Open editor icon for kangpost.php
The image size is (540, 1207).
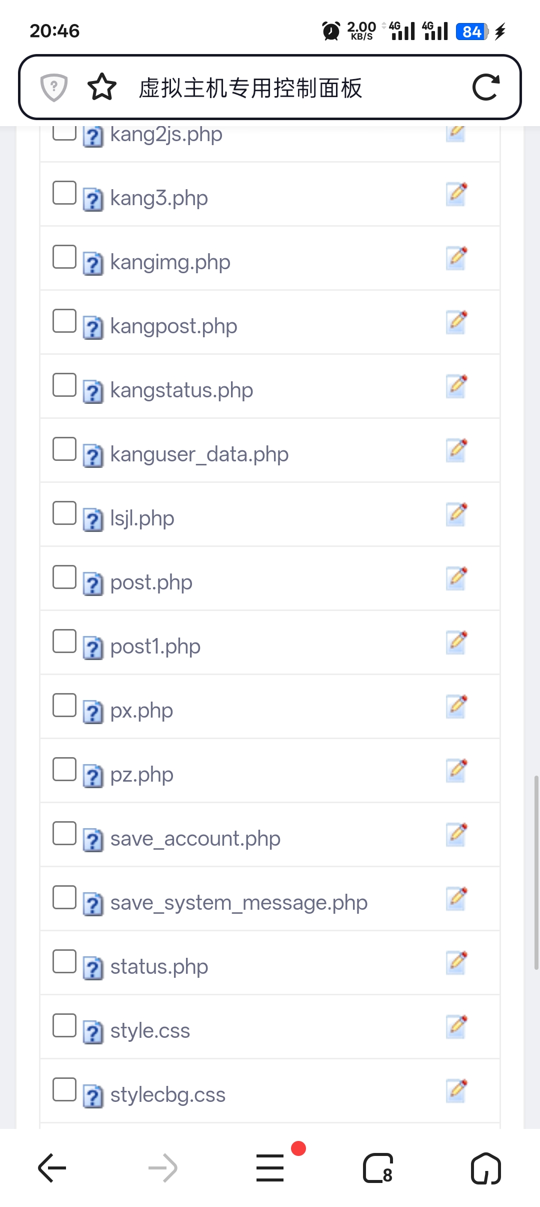coord(456,322)
